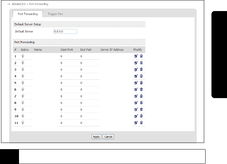Open edit for rule 6
This screenshot has width=227, height=164.
(x=136, y=89)
